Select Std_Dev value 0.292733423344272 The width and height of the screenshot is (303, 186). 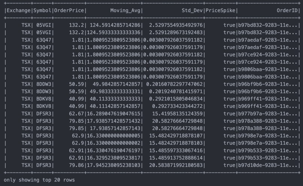click(x=177, y=106)
